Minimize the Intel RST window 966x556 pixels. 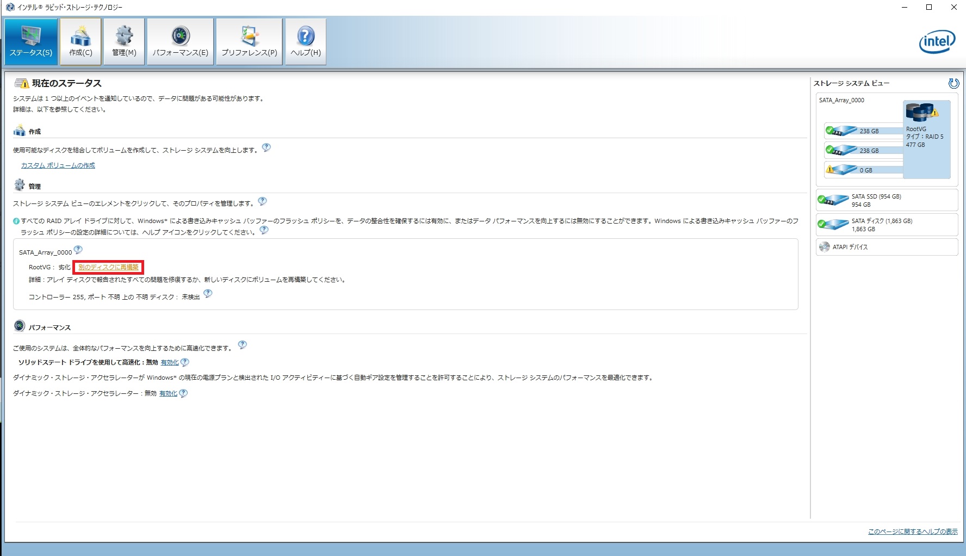(905, 7)
